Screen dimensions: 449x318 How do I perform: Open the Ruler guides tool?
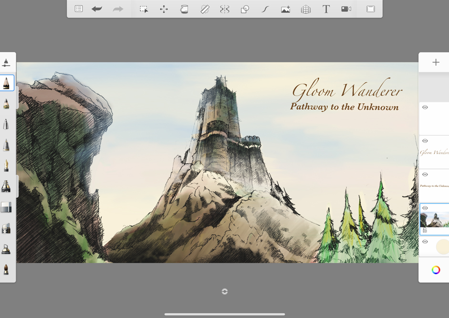click(x=204, y=9)
